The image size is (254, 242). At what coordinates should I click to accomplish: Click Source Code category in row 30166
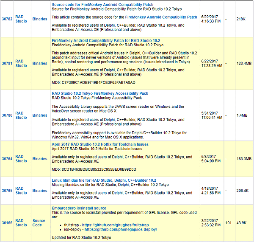pos(39,223)
